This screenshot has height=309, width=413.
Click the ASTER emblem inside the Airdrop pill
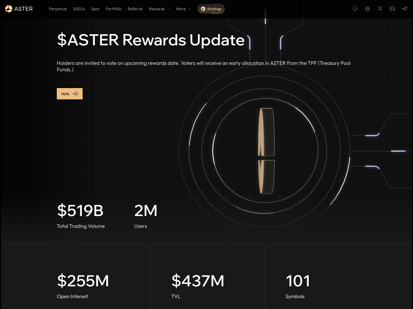(203, 9)
